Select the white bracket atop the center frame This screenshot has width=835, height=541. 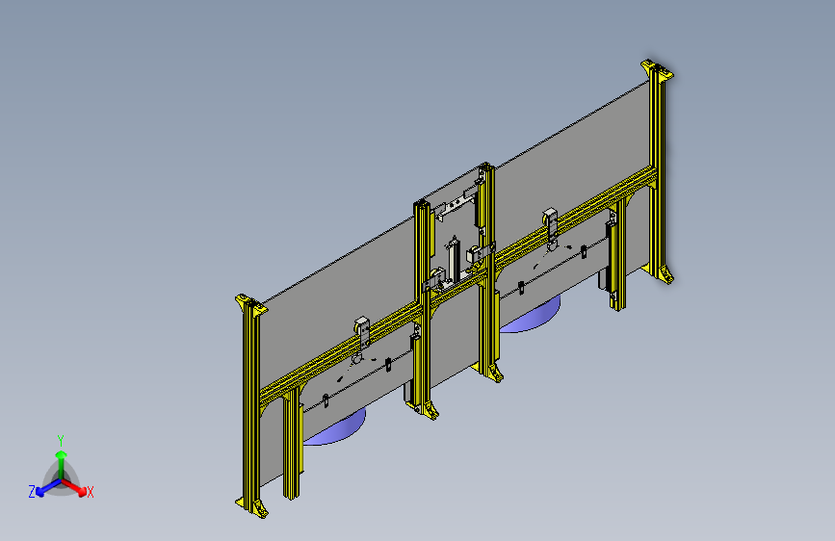pos(455,205)
